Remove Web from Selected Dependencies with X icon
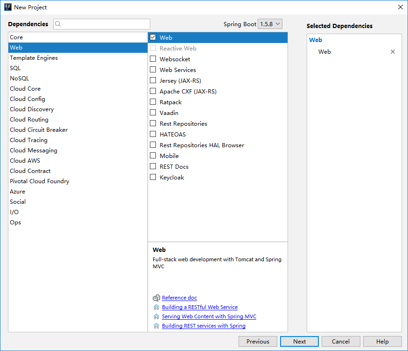This screenshot has width=408, height=351. (393, 52)
